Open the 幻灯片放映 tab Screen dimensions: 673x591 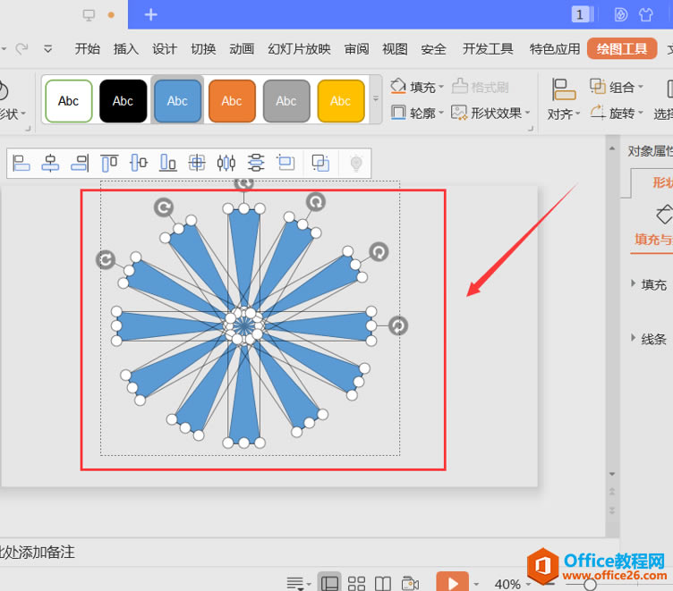[x=299, y=49]
